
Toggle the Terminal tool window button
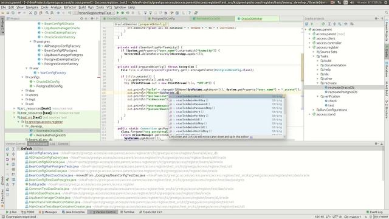(x=127, y=212)
